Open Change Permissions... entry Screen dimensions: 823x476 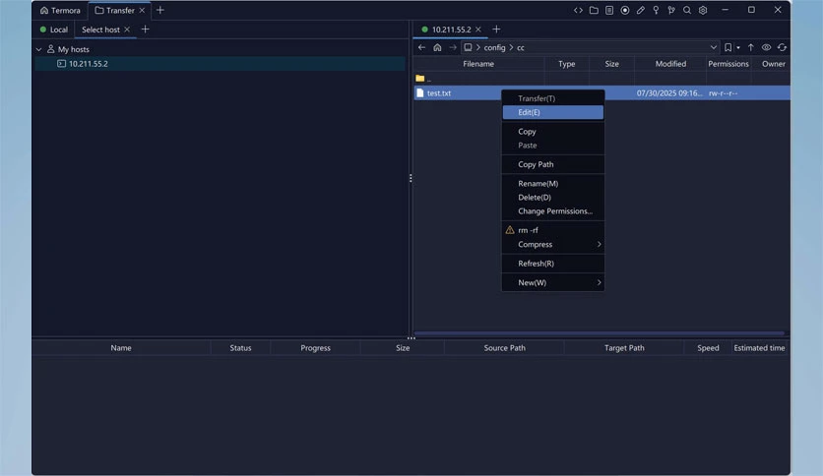point(553,210)
